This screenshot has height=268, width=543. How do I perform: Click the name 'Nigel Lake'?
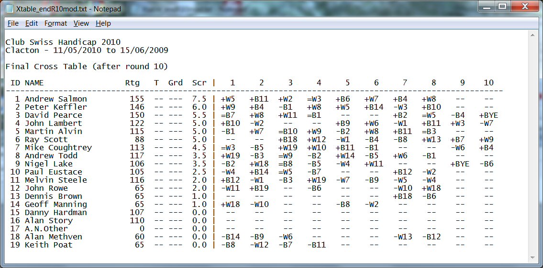[x=48, y=164]
